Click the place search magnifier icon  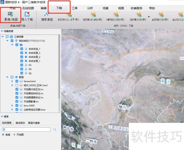tap(55, 129)
